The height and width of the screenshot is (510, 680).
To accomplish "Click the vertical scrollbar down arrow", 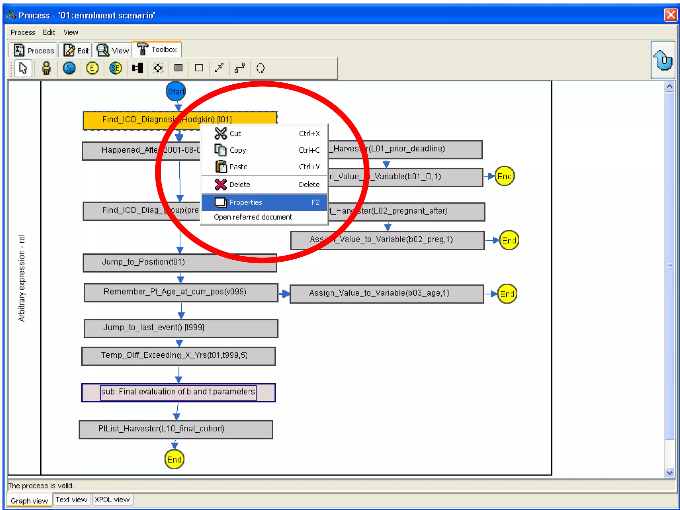I will (x=669, y=472).
